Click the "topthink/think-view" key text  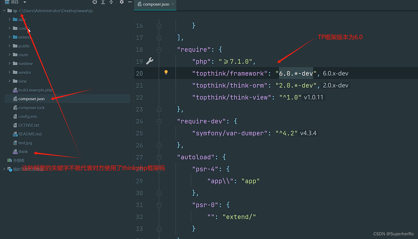point(232,97)
